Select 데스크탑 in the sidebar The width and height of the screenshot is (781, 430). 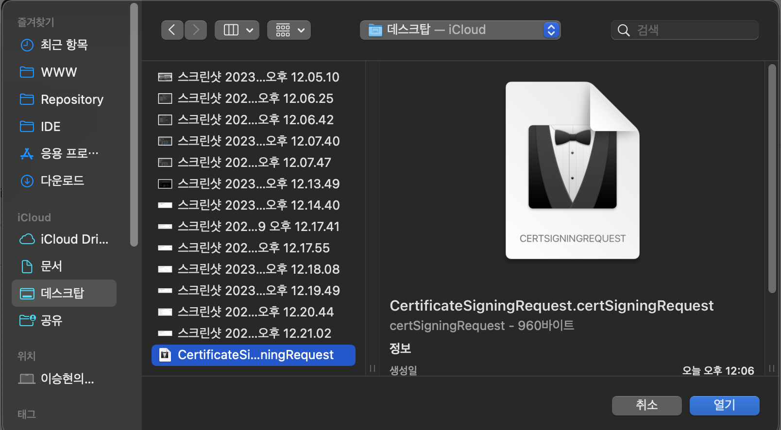click(x=64, y=293)
